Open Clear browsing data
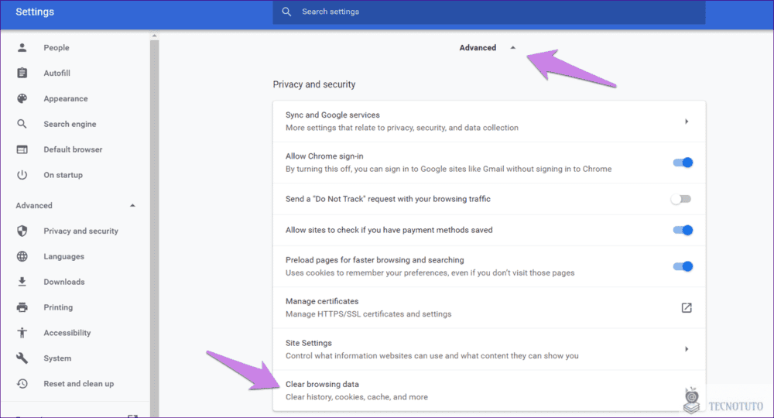 pyautogui.click(x=488, y=390)
